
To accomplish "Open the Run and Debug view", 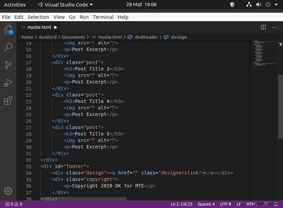I will click(8, 83).
